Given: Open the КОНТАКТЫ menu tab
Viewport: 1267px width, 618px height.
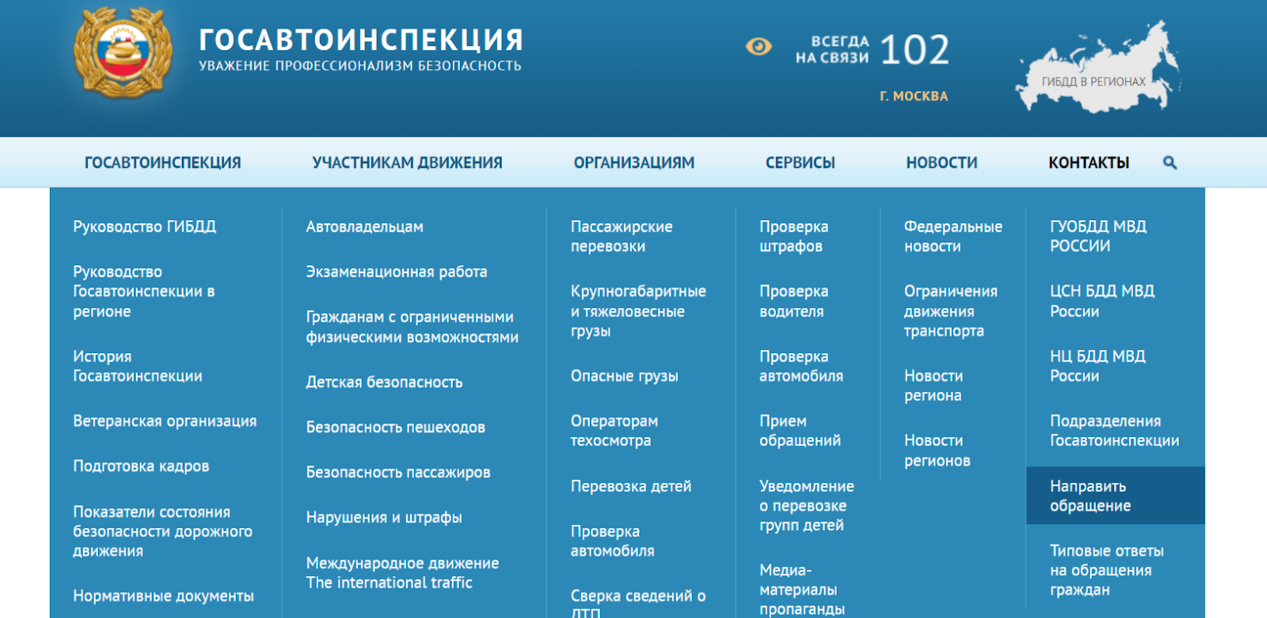Looking at the screenshot, I should pyautogui.click(x=1089, y=163).
